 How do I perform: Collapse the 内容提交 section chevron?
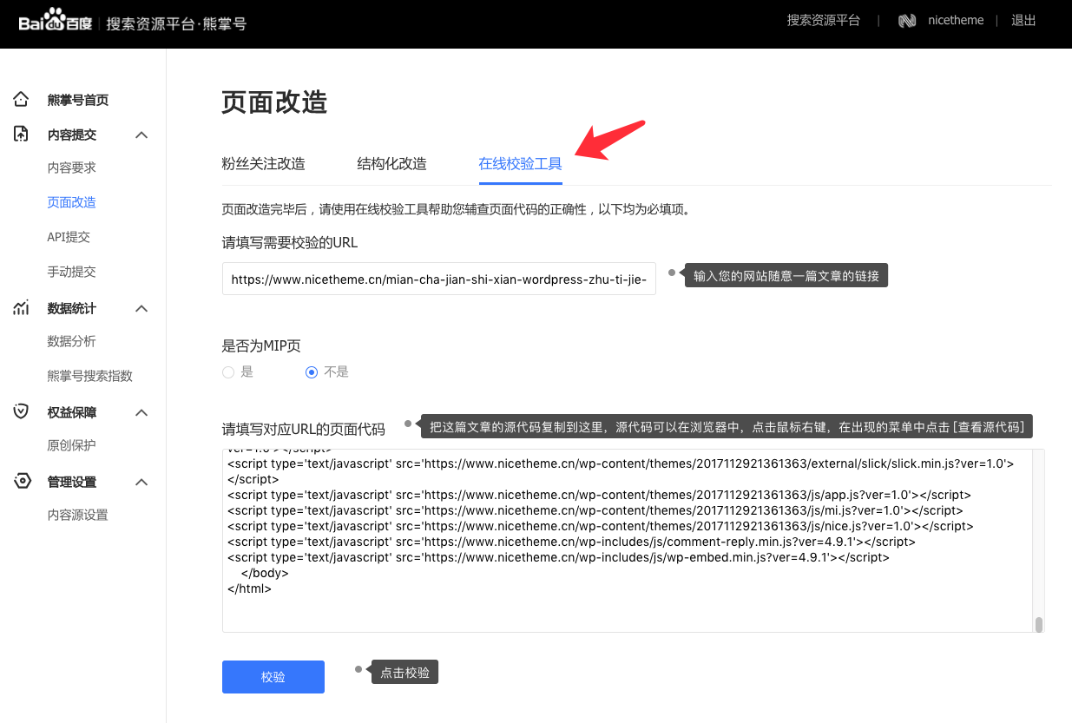142,135
